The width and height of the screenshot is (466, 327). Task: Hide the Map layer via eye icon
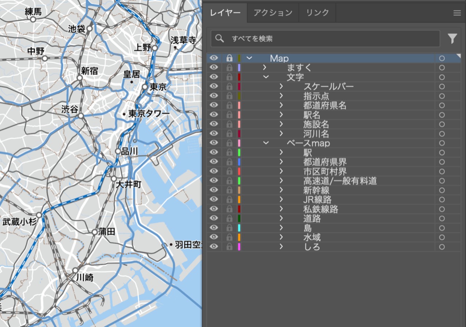click(x=214, y=58)
